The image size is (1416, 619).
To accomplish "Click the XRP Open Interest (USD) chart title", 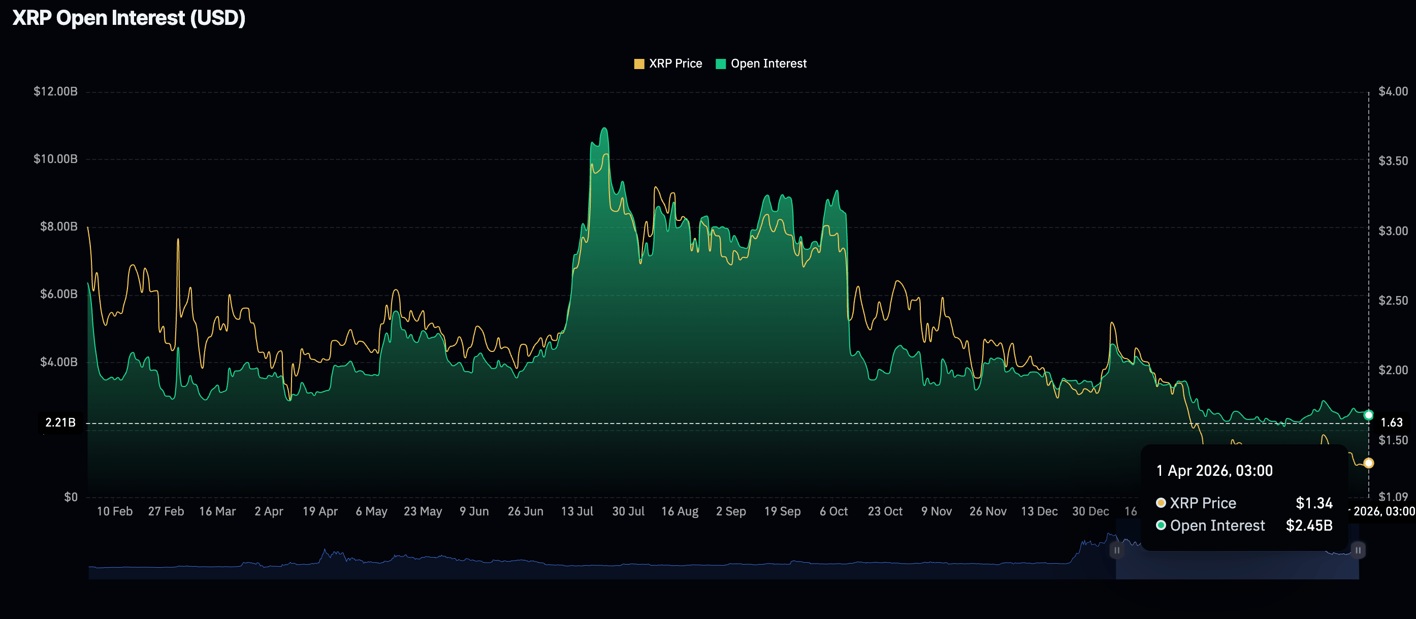I will 128,18.
